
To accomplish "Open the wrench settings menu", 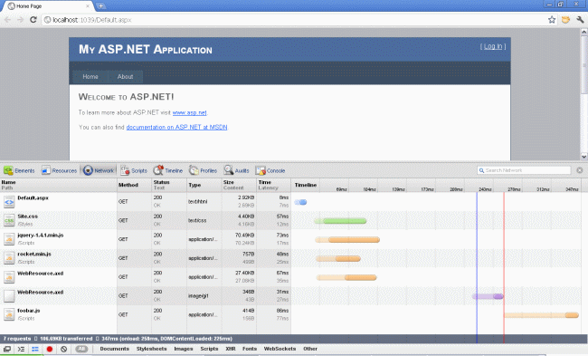I will pyautogui.click(x=580, y=20).
